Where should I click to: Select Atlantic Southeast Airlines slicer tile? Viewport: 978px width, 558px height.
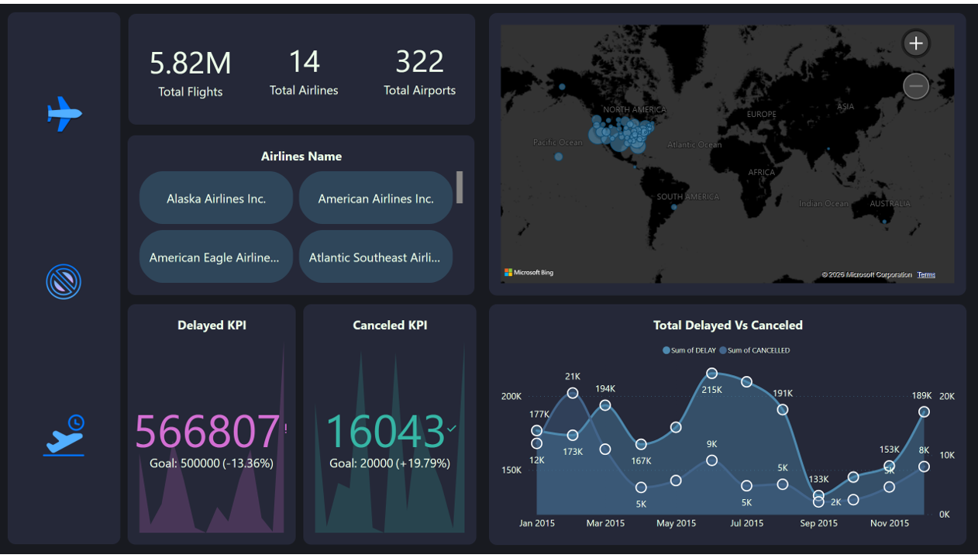point(376,257)
